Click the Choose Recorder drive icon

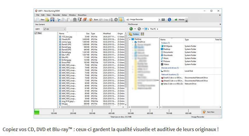[x=163, y=20]
